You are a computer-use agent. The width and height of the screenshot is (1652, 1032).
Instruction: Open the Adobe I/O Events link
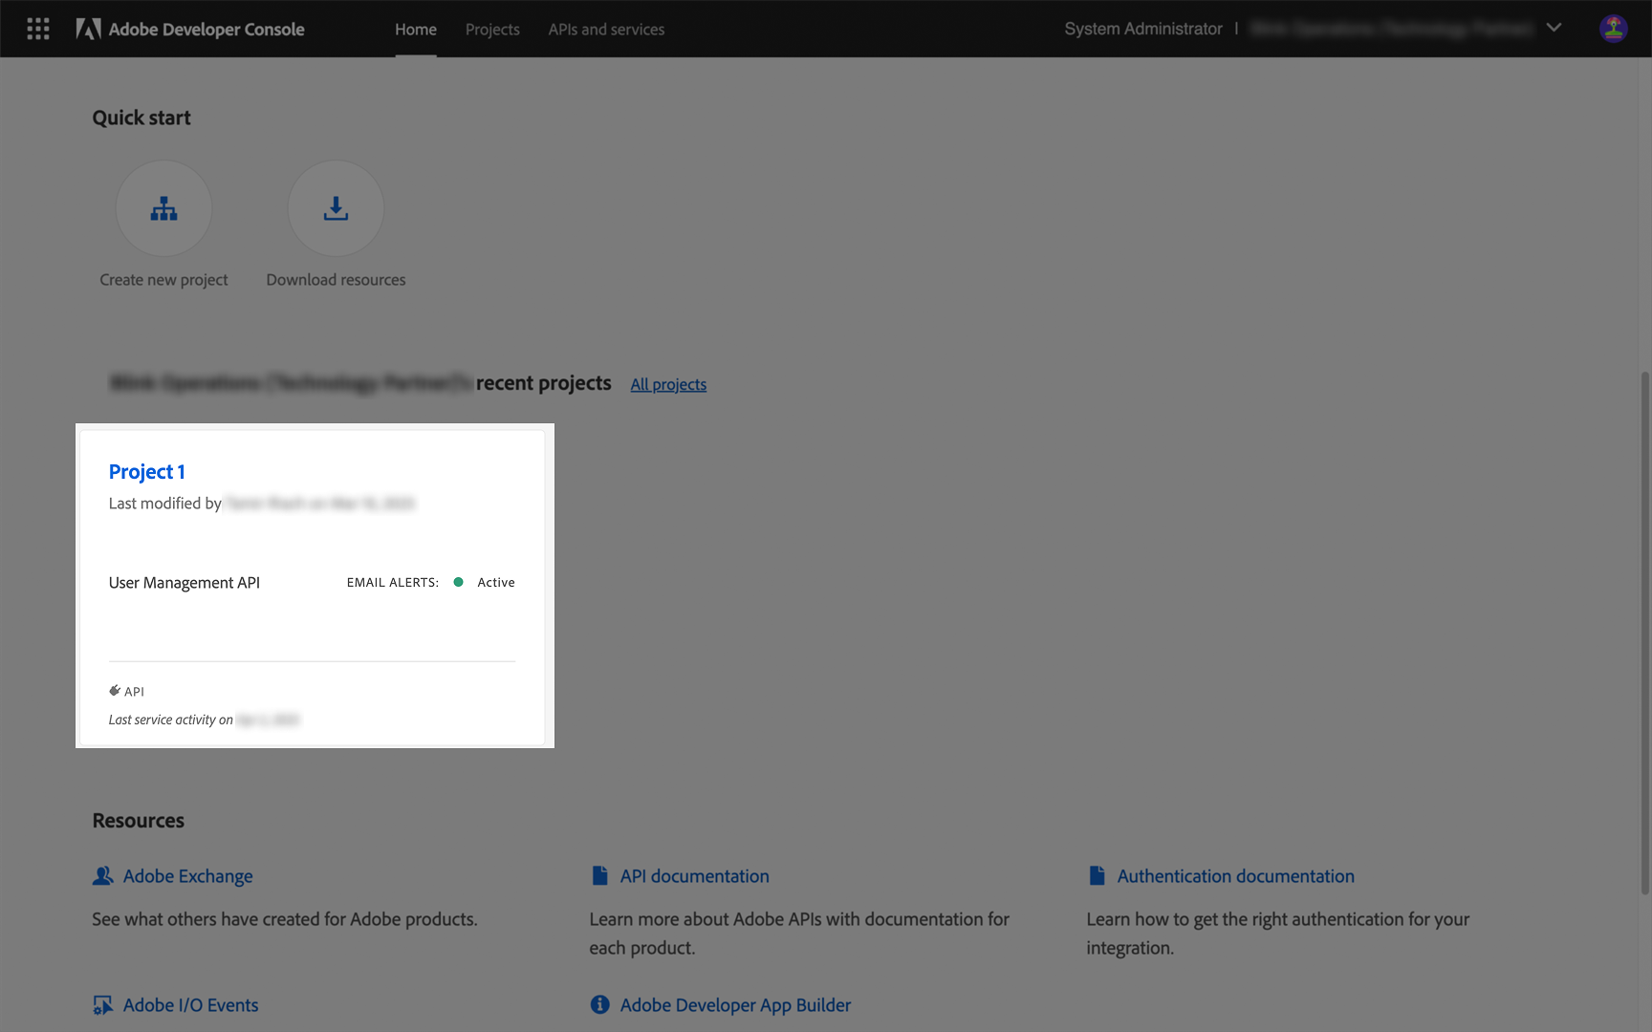point(191,1005)
